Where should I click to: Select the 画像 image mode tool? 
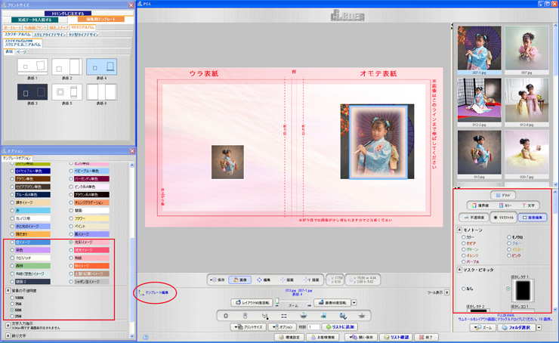click(239, 280)
